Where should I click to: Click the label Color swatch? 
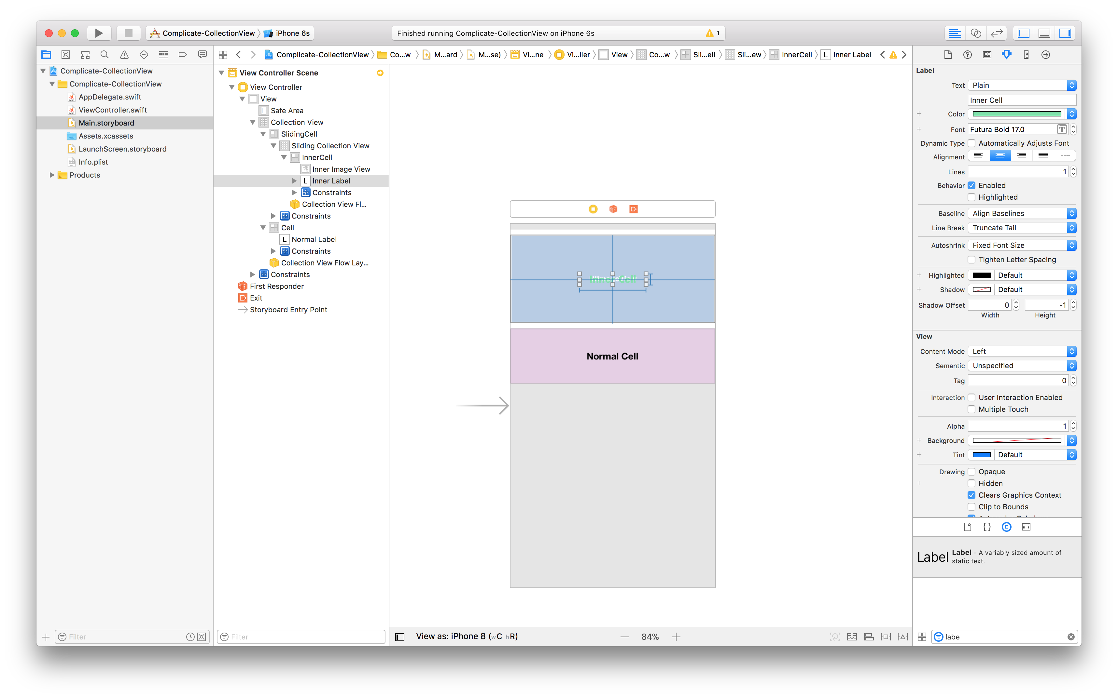click(x=1017, y=114)
